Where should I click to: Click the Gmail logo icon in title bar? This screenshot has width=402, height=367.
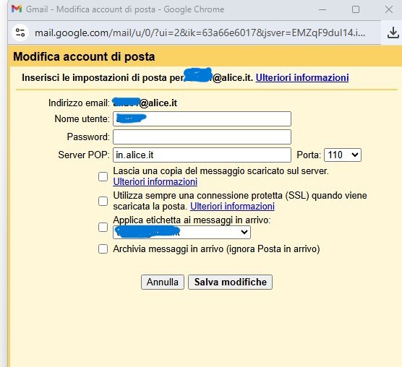pyautogui.click(x=17, y=9)
